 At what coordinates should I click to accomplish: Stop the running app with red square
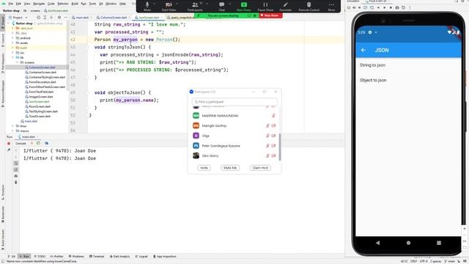point(9,144)
